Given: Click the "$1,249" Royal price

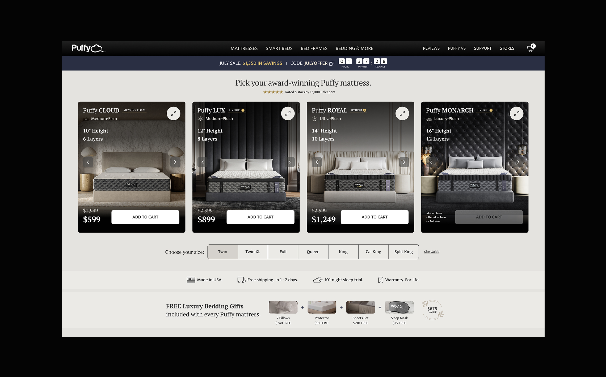Looking at the screenshot, I should tap(324, 219).
